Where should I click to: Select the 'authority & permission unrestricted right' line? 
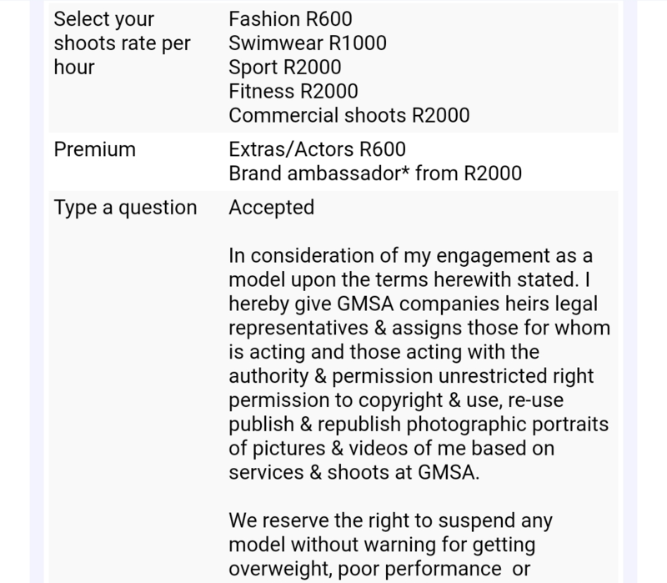coord(411,376)
